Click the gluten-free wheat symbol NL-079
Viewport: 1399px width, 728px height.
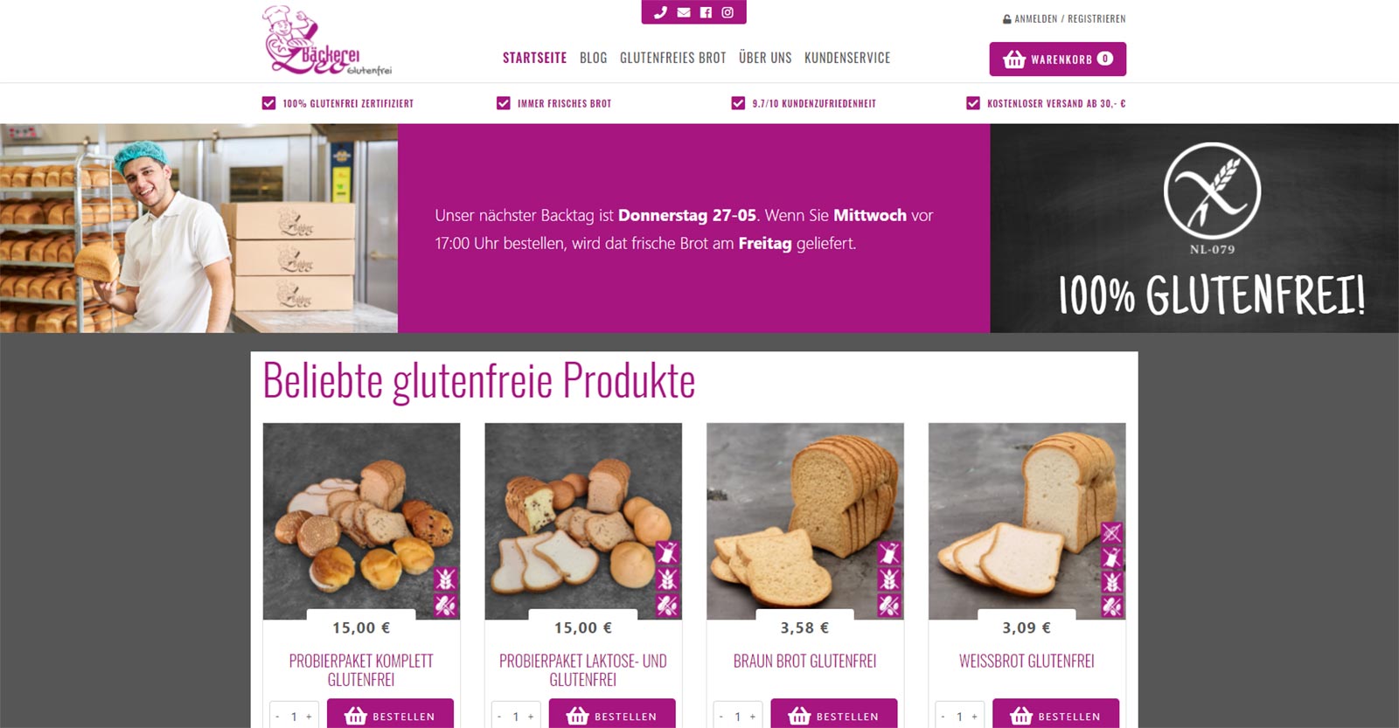(1212, 191)
